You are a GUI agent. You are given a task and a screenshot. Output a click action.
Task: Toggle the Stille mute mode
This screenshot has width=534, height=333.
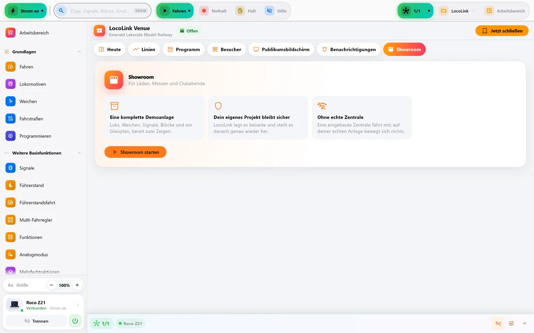click(276, 11)
